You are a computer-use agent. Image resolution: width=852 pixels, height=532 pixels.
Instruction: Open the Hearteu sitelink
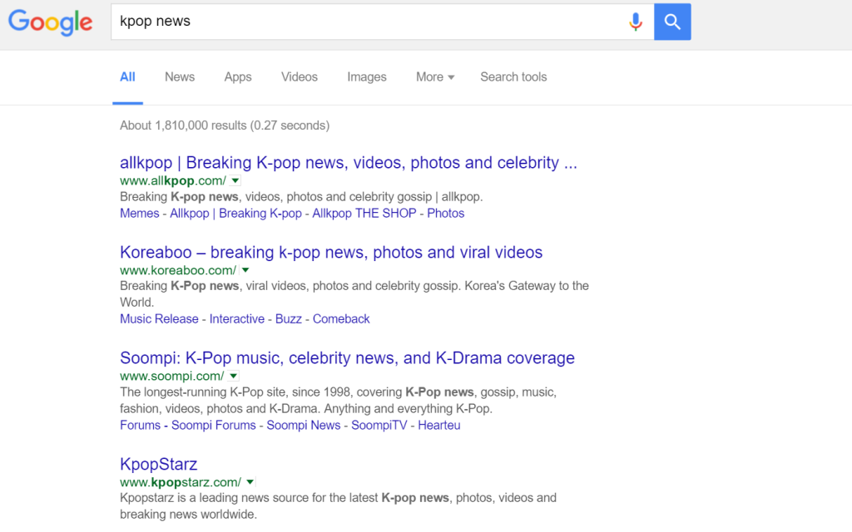[439, 425]
